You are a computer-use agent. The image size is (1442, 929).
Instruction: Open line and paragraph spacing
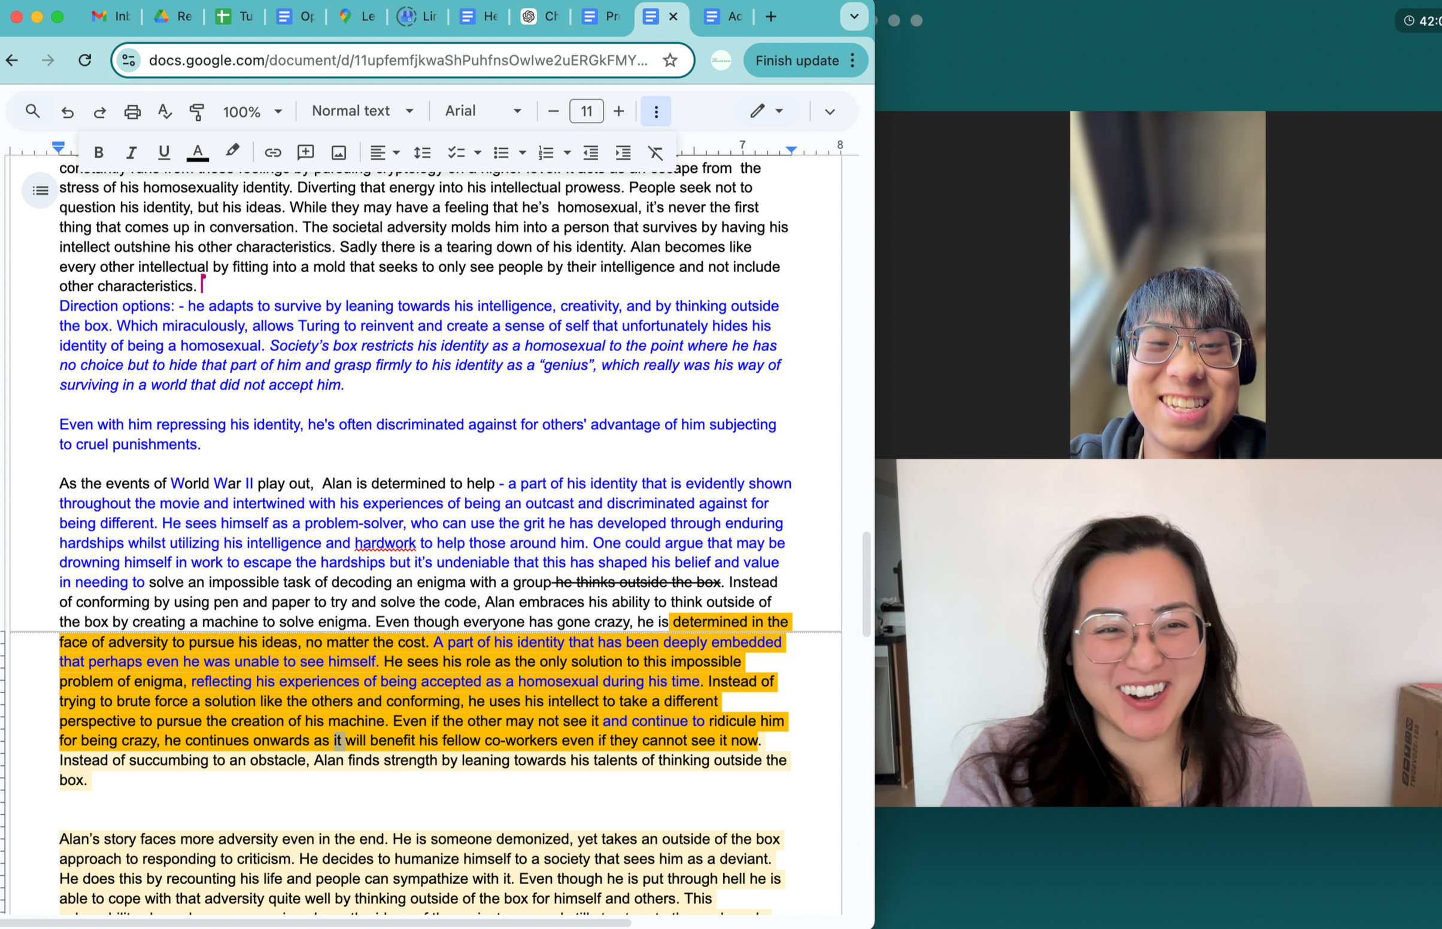(422, 153)
